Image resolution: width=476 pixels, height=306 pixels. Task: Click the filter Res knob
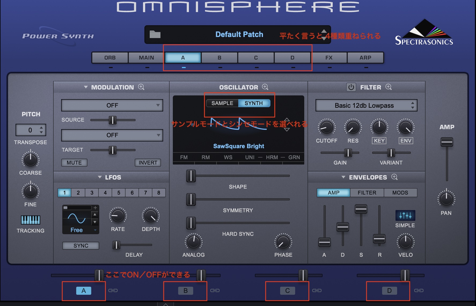(x=353, y=127)
